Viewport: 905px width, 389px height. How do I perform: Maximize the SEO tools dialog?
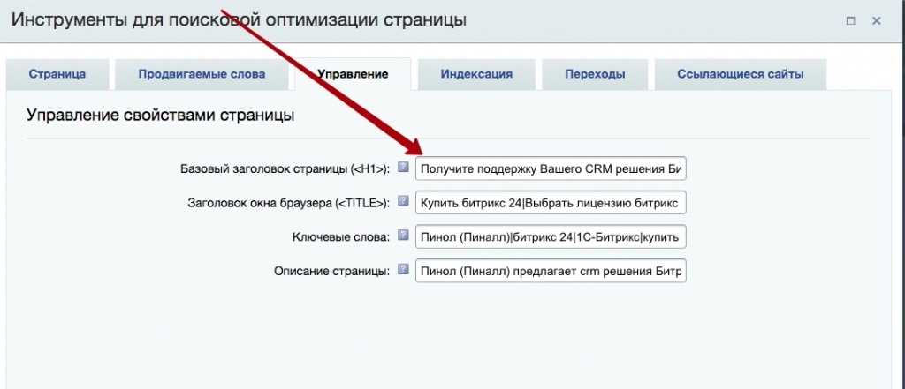850,21
